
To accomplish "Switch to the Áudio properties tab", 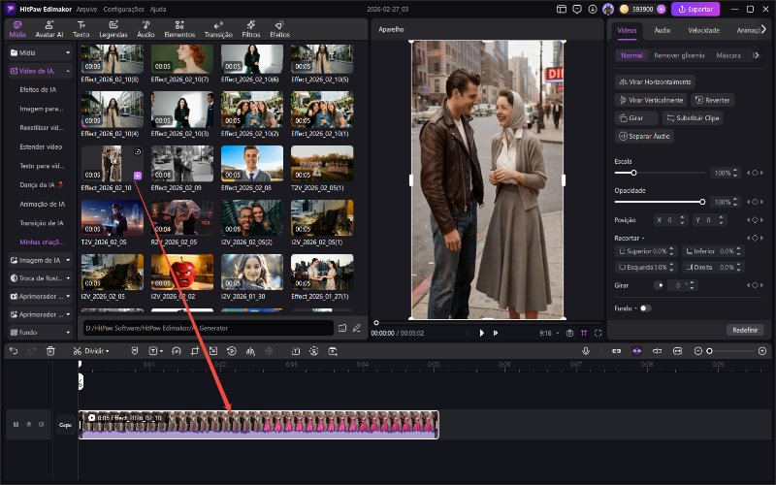I will point(663,30).
